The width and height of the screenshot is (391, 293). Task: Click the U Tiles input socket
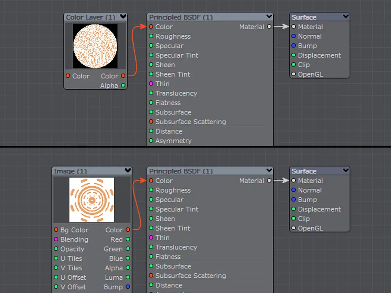[56, 259]
